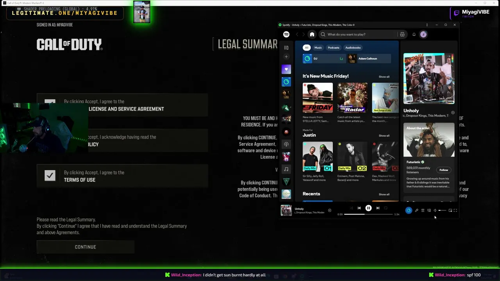This screenshot has height=281, width=500.
Task: Seek within the Unholy progress bar
Action: coord(368,214)
